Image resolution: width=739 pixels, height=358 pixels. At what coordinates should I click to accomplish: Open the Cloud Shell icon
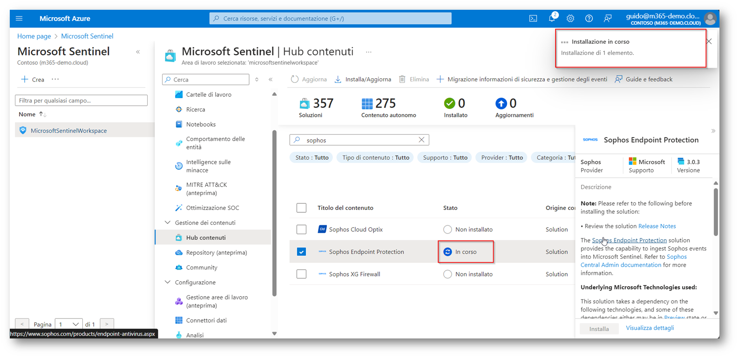point(533,19)
